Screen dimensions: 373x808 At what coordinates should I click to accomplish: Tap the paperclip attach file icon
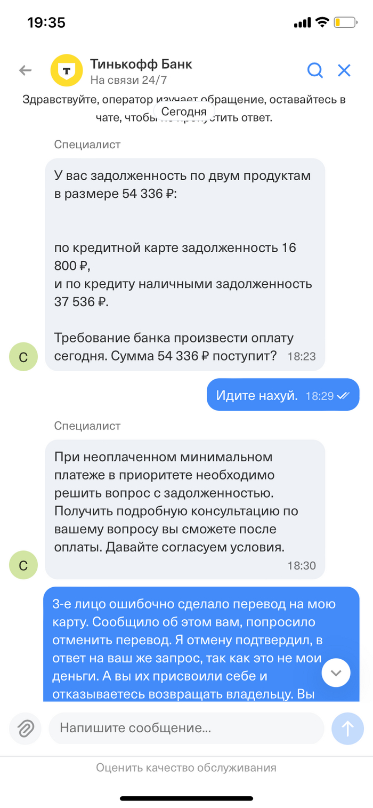26,728
